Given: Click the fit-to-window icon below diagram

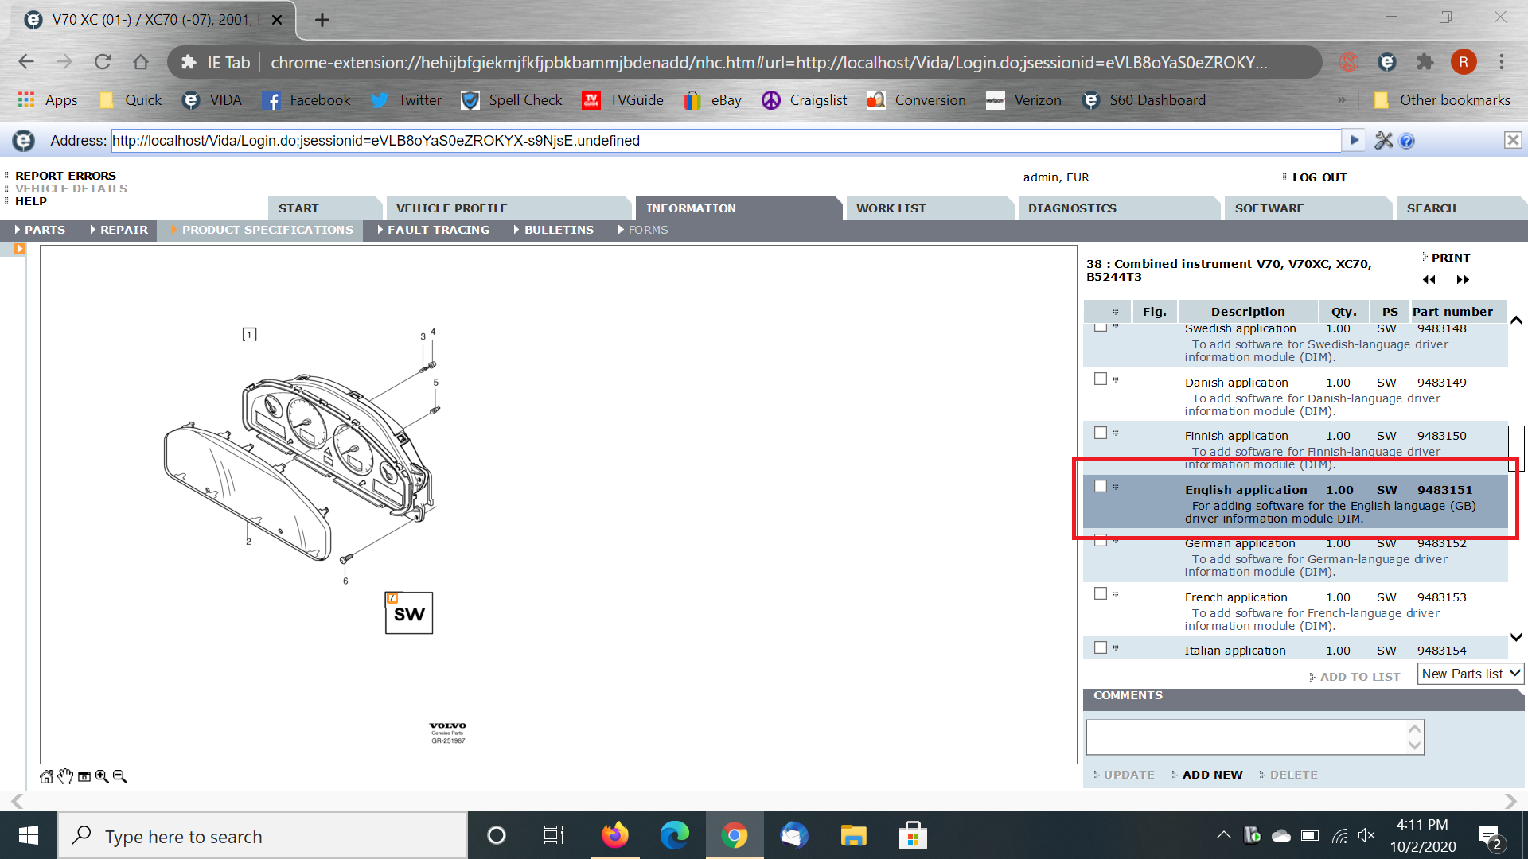Looking at the screenshot, I should [x=84, y=776].
